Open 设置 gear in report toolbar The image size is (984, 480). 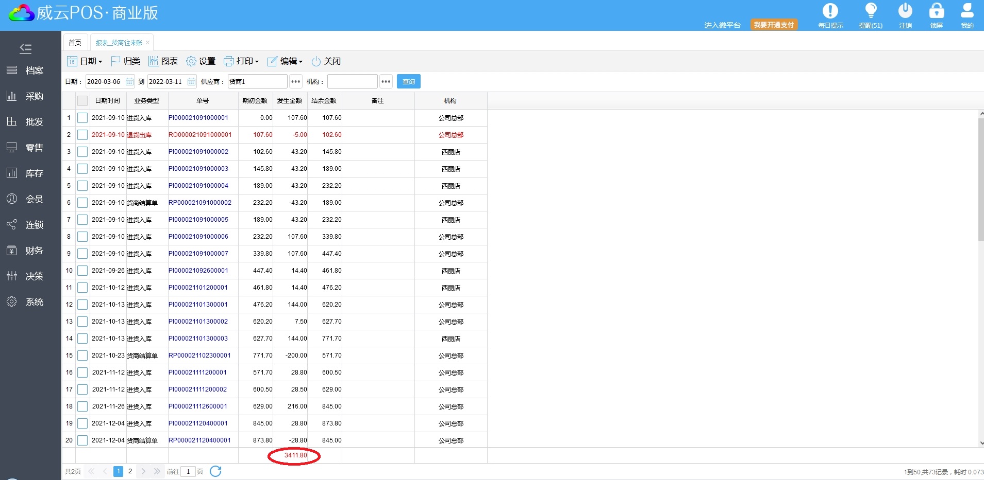(201, 61)
